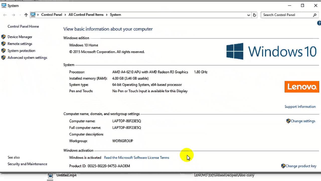The height and width of the screenshot is (181, 321).
Task: Click the 4.00 GB installed memory value
Action: 130,78
